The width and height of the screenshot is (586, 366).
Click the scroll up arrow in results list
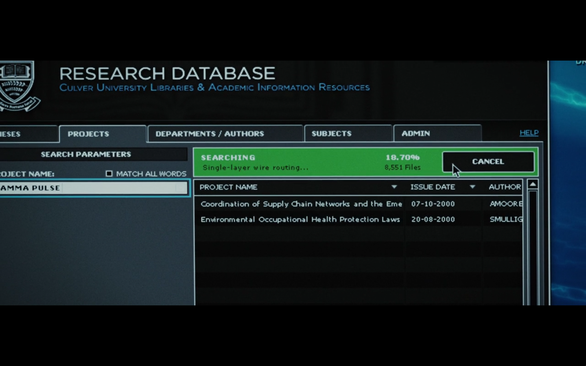pyautogui.click(x=532, y=185)
